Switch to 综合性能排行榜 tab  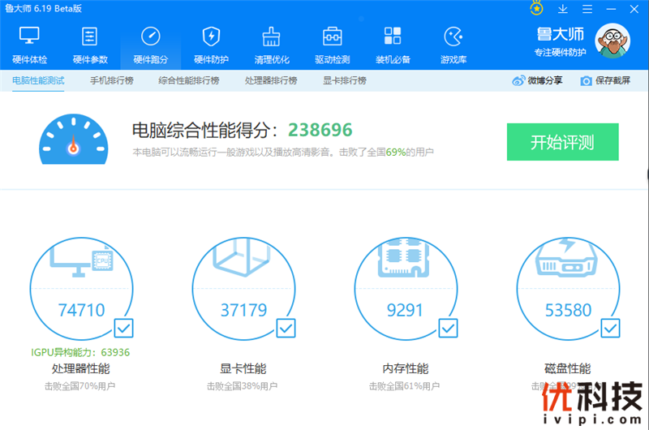[189, 80]
